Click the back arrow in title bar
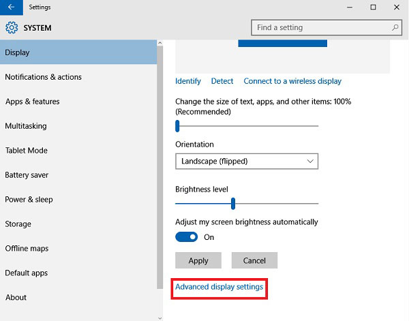This screenshot has height=321, width=409. point(12,7)
